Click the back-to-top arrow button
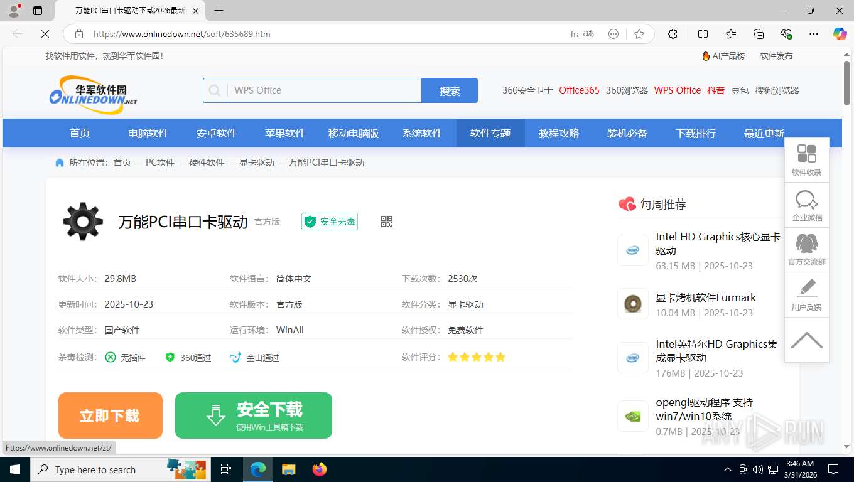Image resolution: width=854 pixels, height=482 pixels. pos(807,340)
